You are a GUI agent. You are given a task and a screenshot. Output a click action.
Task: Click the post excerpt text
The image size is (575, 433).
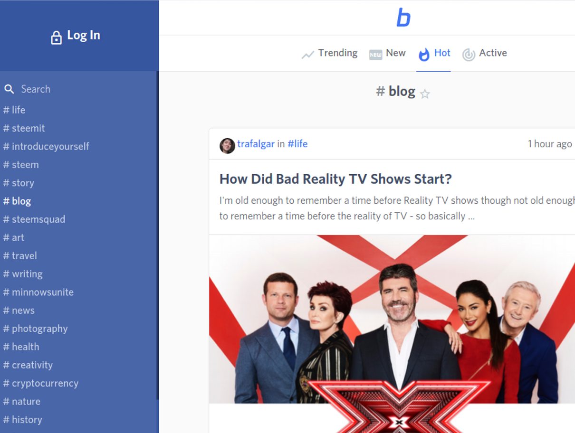point(397,208)
